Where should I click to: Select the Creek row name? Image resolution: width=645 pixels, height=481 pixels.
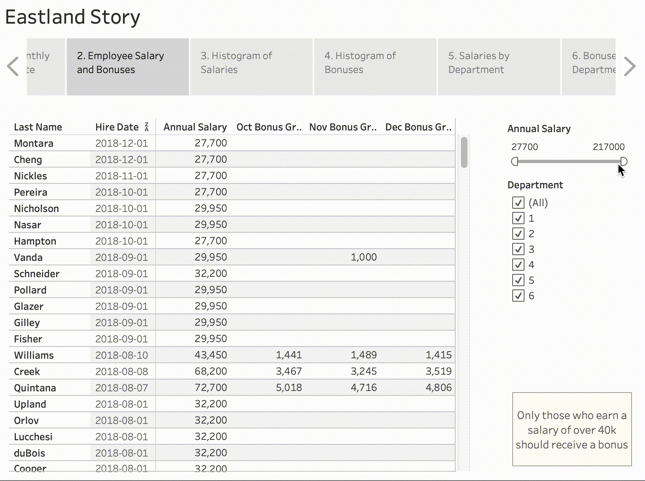point(27,372)
